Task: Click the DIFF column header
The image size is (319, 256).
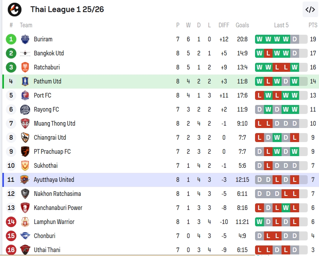Action: 224,25
